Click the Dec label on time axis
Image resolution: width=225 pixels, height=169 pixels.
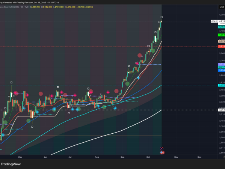199,157
